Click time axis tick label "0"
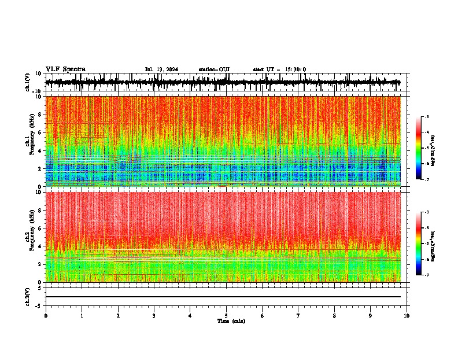 point(46,316)
